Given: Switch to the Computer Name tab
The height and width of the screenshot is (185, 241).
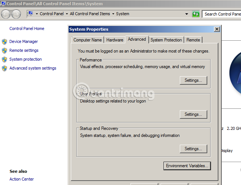Looking at the screenshot, I should pos(88,40).
